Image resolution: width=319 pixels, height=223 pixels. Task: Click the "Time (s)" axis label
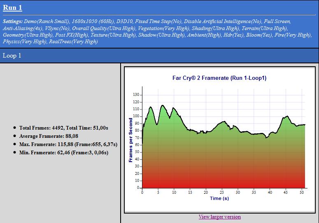219,198
